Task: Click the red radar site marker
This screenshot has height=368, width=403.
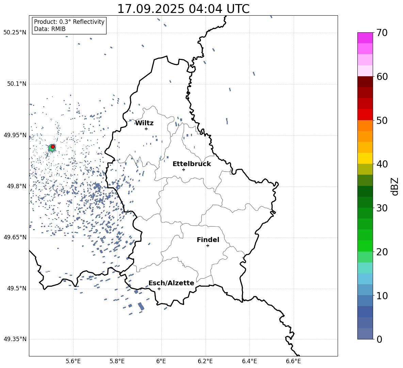Action: coord(53,147)
